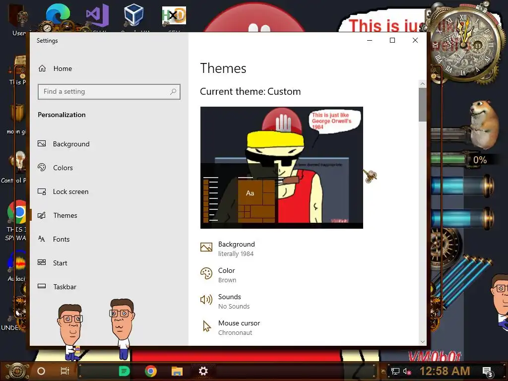Click the 'Current theme: Custom' heading
This screenshot has height=381, width=508.
tap(250, 91)
